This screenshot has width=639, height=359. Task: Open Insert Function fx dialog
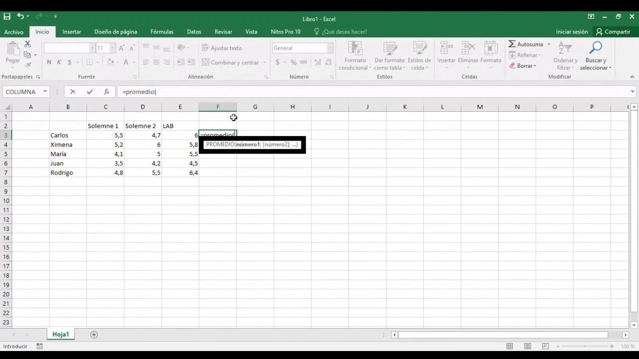tap(106, 92)
